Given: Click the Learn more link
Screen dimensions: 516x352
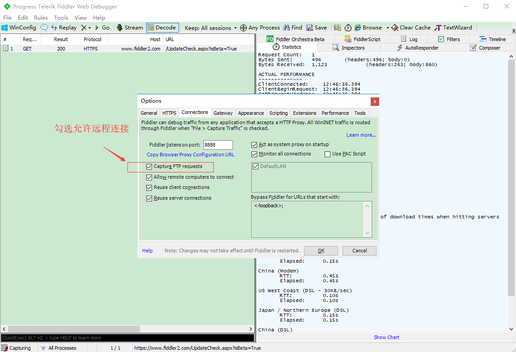Looking at the screenshot, I should pos(361,135).
